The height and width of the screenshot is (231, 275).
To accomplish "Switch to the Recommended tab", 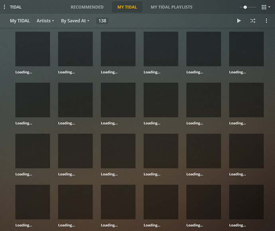I will click(x=87, y=7).
